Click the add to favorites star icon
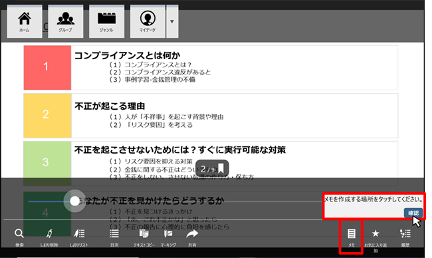 click(x=376, y=234)
